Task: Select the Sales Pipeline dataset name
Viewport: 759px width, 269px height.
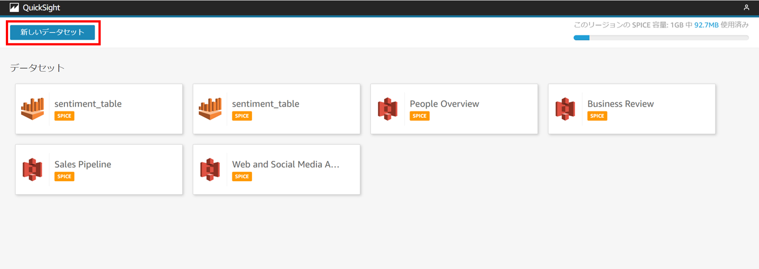Action: 82,164
